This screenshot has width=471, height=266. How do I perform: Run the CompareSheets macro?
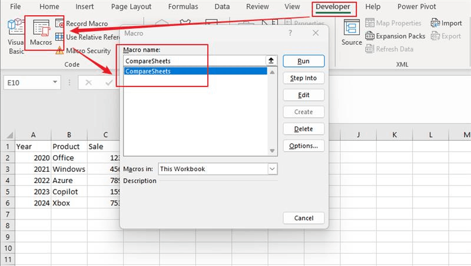tap(303, 61)
